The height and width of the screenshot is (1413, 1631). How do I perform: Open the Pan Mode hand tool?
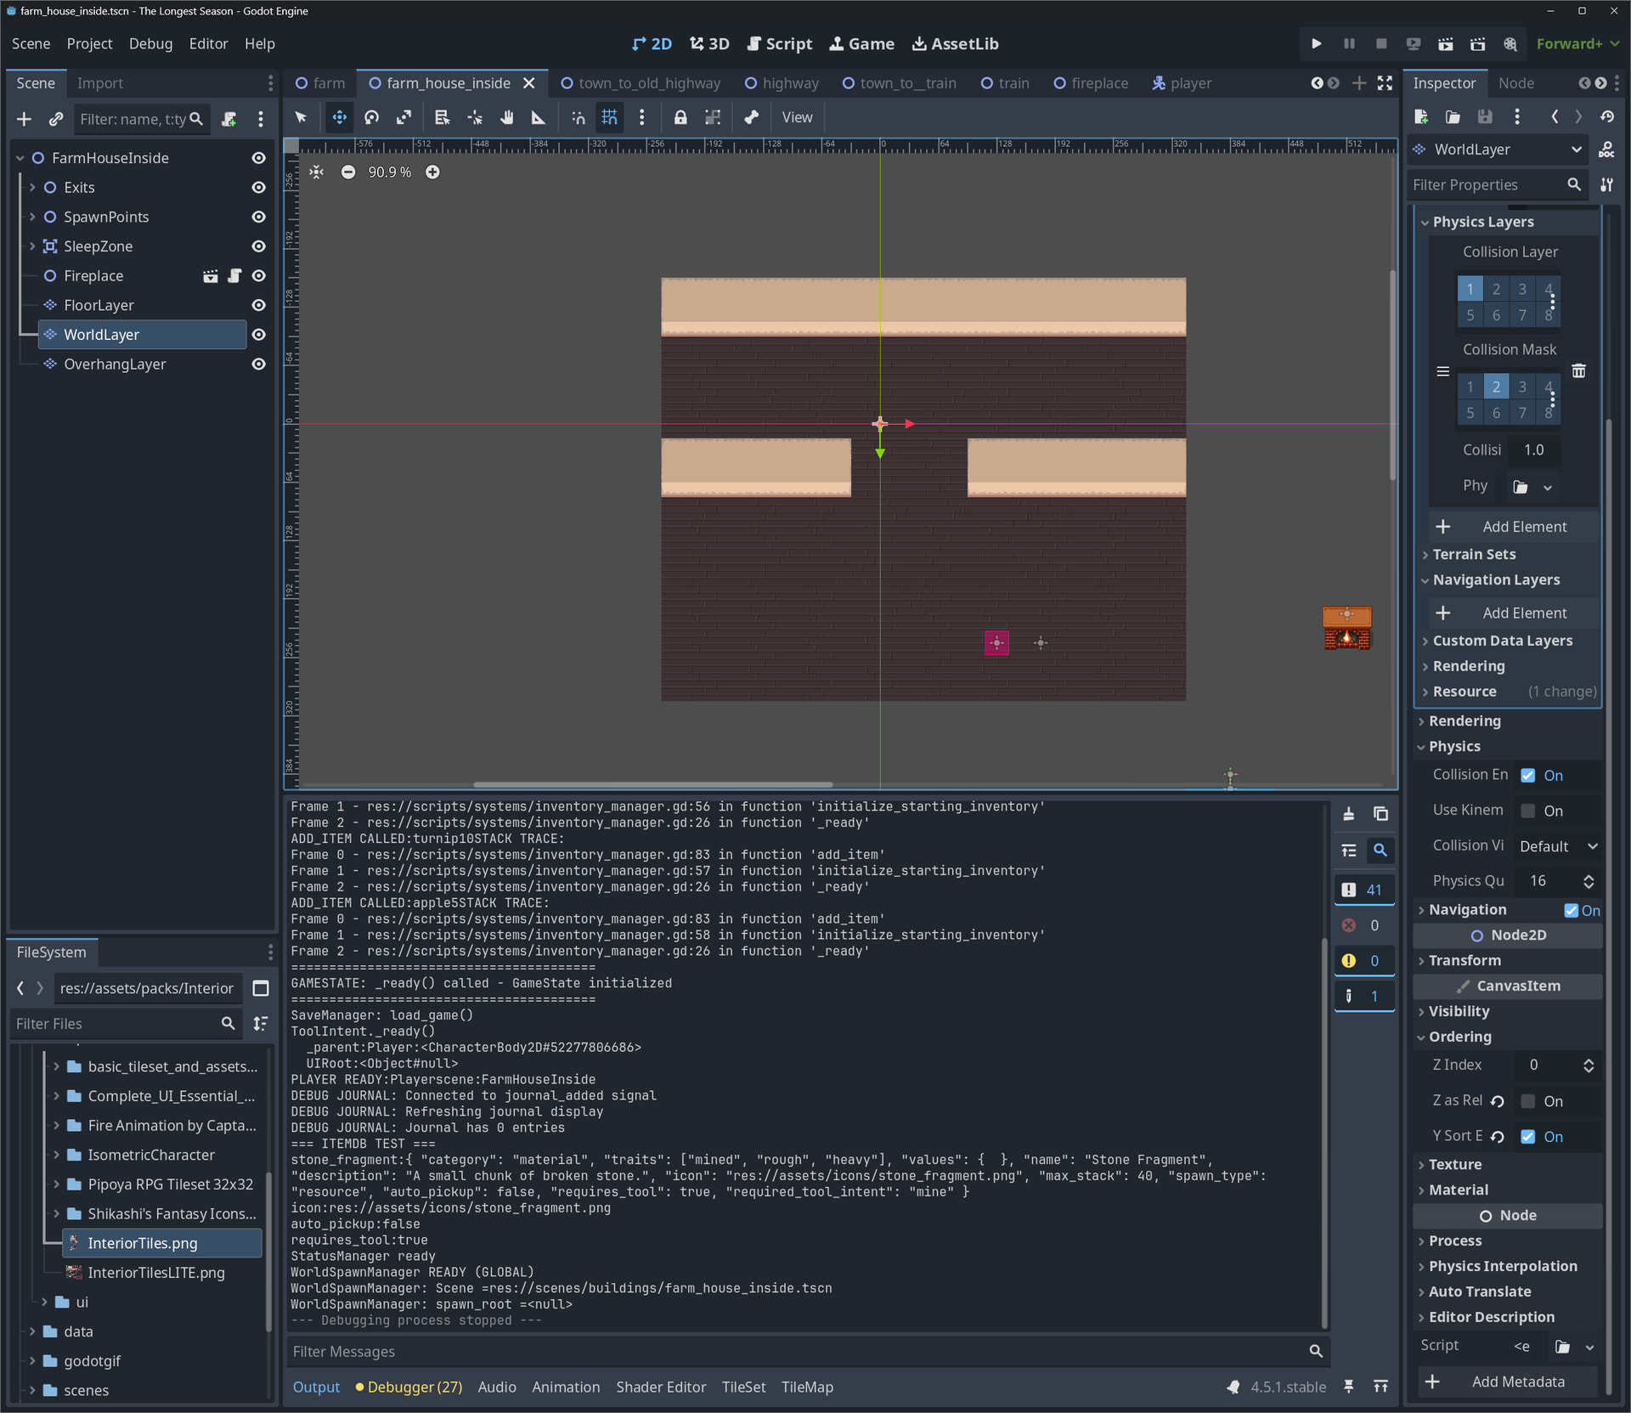pyautogui.click(x=506, y=118)
